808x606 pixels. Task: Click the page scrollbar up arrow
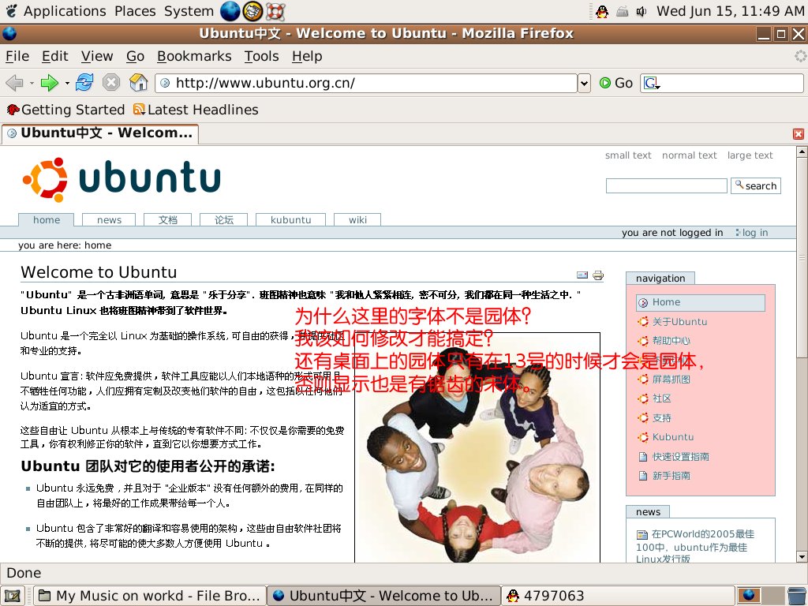pos(802,151)
